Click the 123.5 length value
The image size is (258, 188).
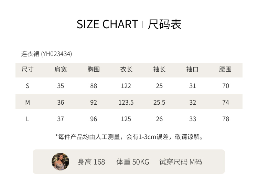tap(126, 103)
